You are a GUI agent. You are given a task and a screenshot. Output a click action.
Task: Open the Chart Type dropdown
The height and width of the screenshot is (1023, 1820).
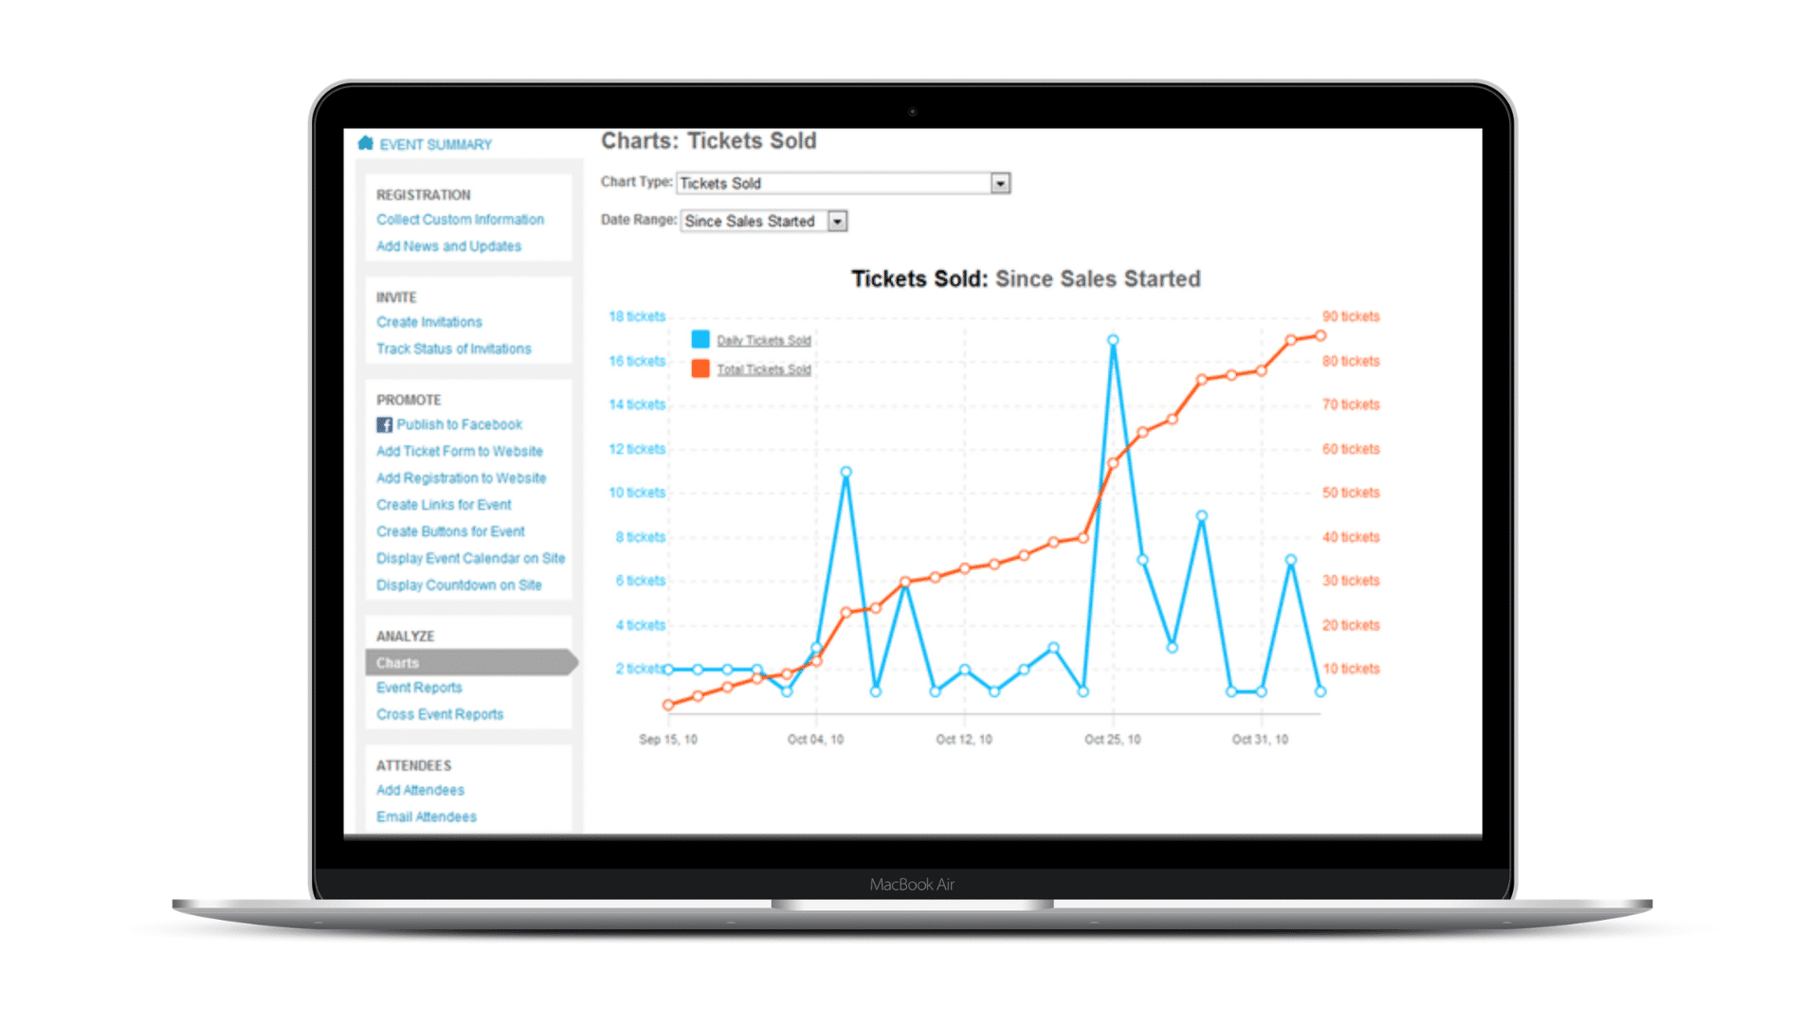click(x=1000, y=184)
